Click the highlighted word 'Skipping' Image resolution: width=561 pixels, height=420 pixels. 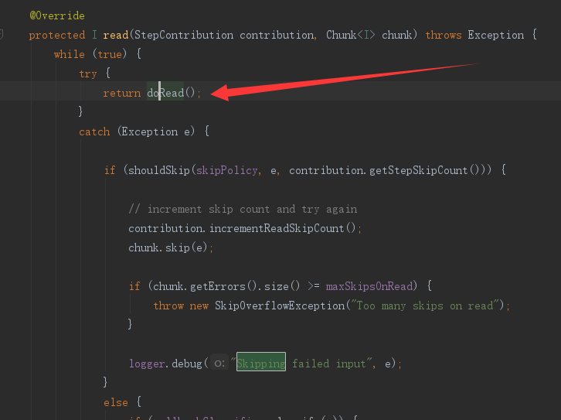click(261, 362)
